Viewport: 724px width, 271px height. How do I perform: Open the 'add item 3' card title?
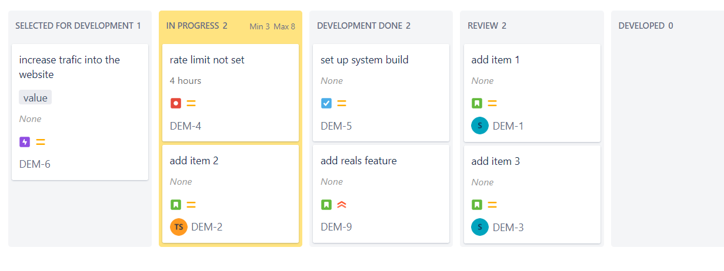[496, 161]
